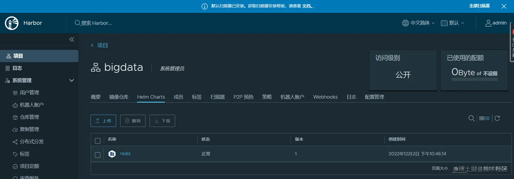Viewport: 514px width, 179px height.
Task: Switch to the 概要 tab
Action: click(96, 97)
